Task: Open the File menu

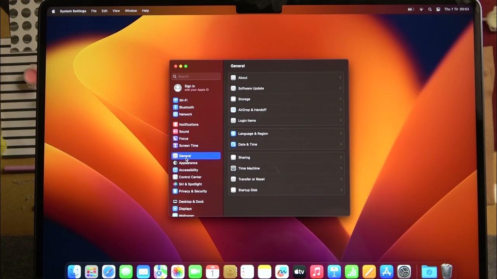Action: tap(94, 11)
